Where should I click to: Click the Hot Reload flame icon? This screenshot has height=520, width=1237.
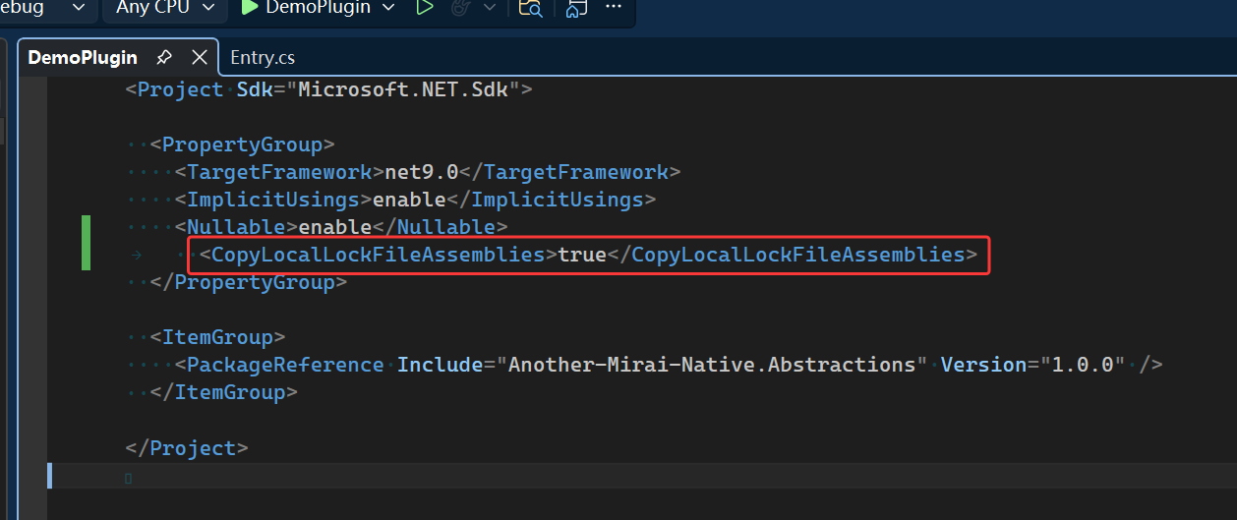[x=459, y=8]
